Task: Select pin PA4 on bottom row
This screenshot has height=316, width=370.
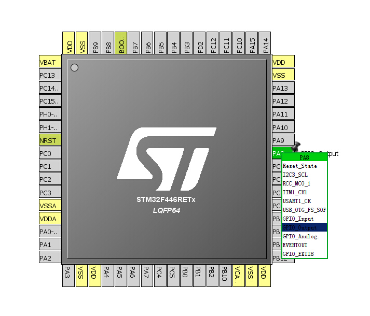Action: coord(108,276)
